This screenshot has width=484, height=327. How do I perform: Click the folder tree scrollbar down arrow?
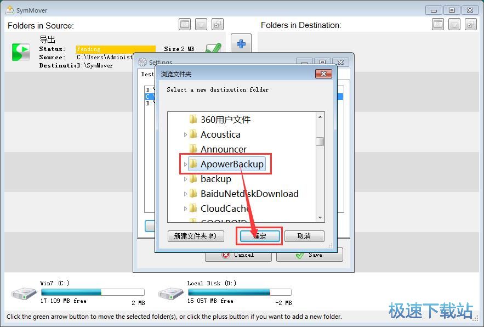coord(320,218)
